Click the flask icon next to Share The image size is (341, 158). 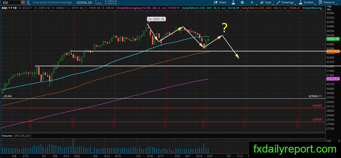233,2
